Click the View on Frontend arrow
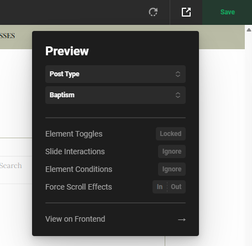252x246 pixels. (182, 219)
